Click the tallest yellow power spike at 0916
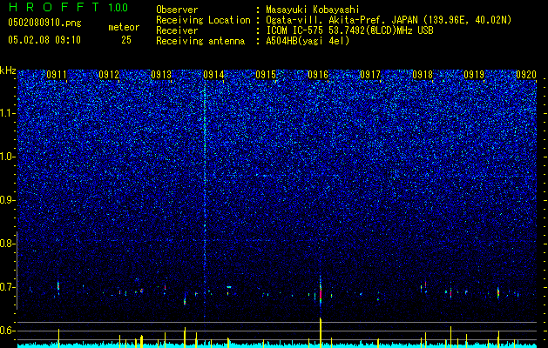The height and width of the screenshot is (348, 548). pos(321,331)
